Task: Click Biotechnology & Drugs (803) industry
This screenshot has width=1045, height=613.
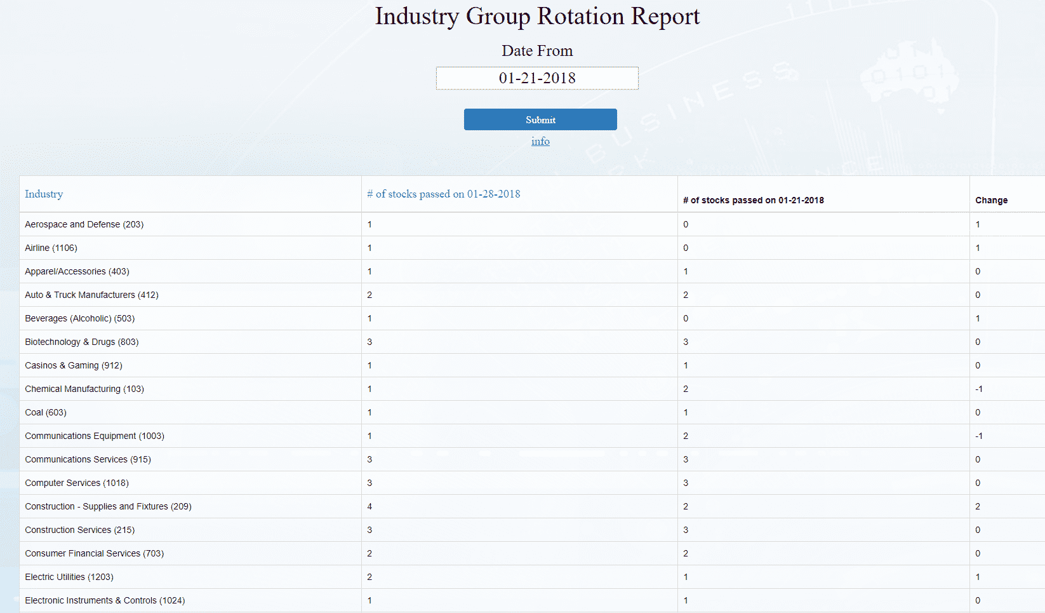Action: pyautogui.click(x=82, y=342)
